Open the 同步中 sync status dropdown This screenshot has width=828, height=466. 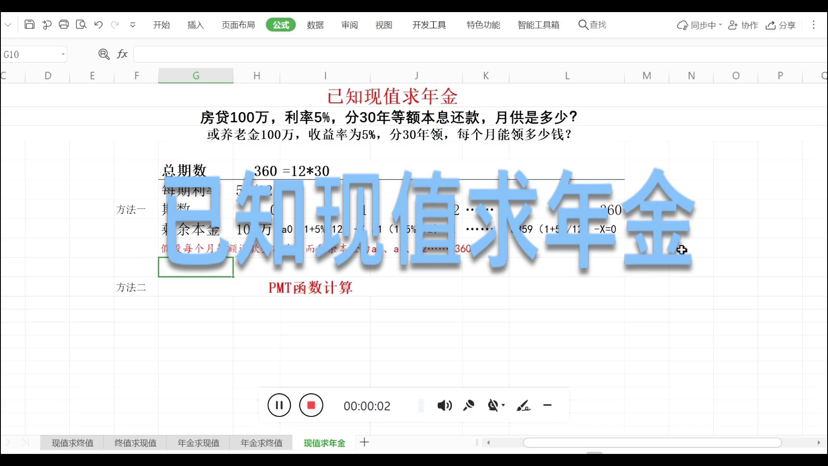click(699, 25)
